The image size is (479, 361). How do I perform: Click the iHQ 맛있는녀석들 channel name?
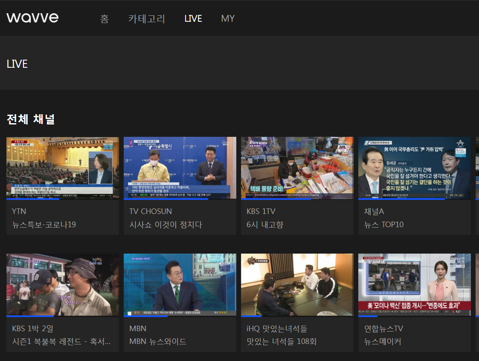277,328
